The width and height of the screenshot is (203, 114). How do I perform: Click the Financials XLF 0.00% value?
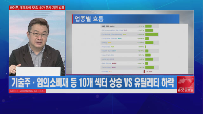141,47
